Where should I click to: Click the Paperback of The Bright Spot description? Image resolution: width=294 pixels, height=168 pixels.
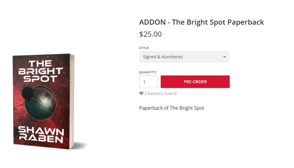click(172, 108)
